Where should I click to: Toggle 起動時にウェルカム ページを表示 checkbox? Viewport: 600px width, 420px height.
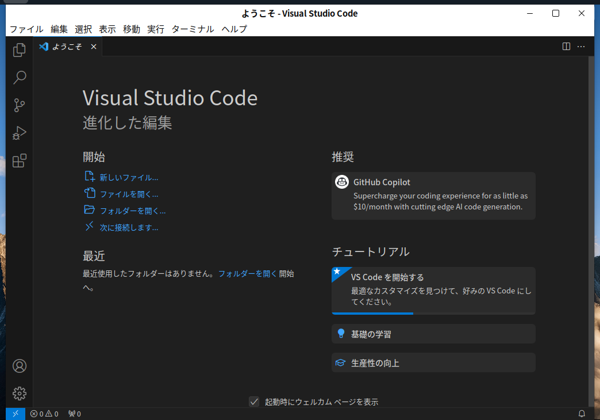click(254, 402)
